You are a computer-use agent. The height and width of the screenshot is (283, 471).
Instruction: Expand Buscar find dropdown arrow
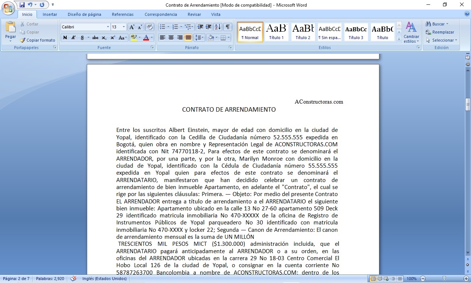point(447,24)
